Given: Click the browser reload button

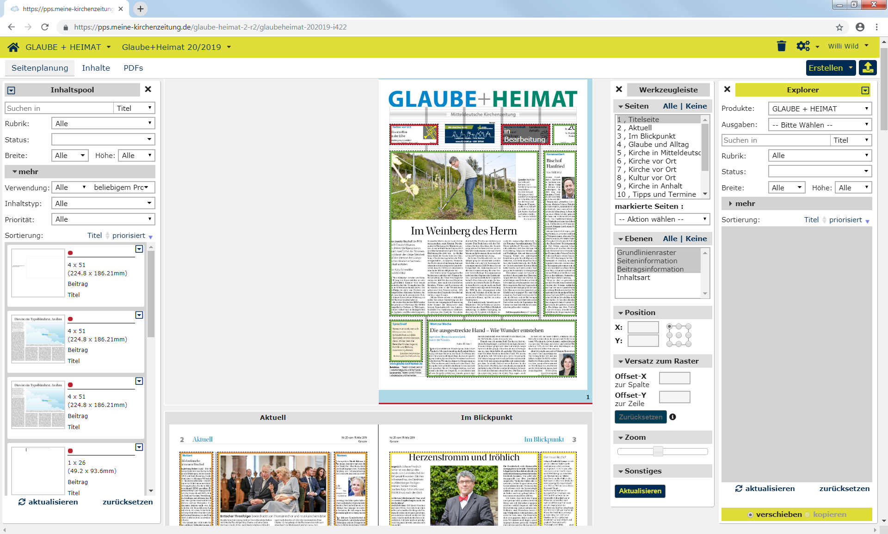Looking at the screenshot, I should 45,27.
